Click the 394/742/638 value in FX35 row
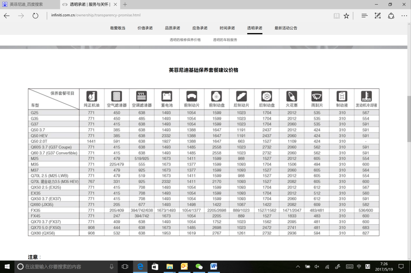 pyautogui.click(x=141, y=210)
